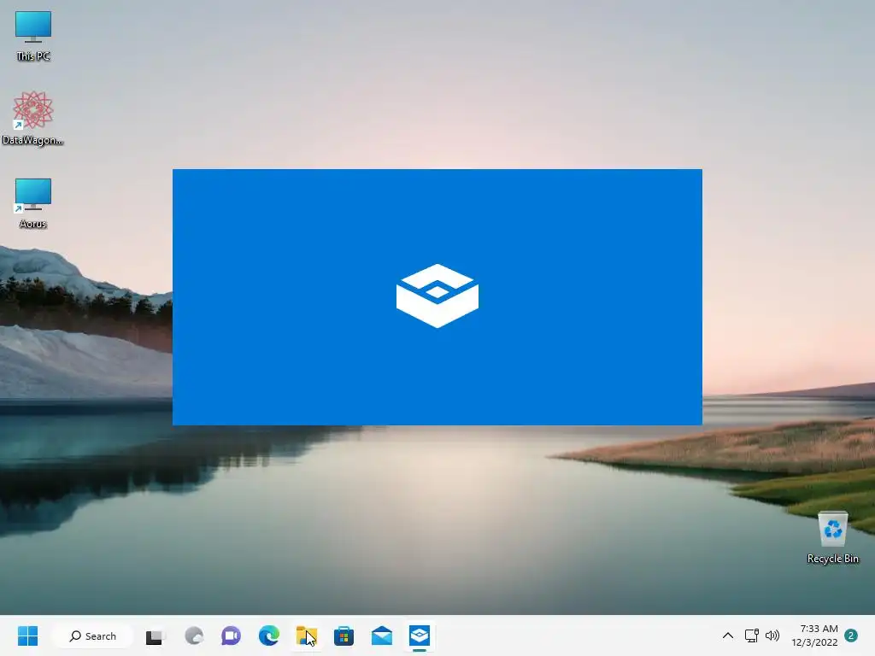875x656 pixels.
Task: Open the grey Edge-style taskbar icon
Action: tap(194, 635)
